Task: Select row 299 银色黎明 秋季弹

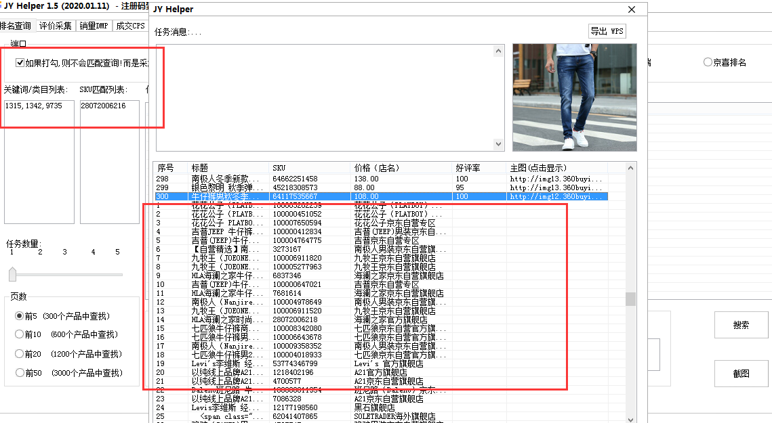Action: coord(381,187)
